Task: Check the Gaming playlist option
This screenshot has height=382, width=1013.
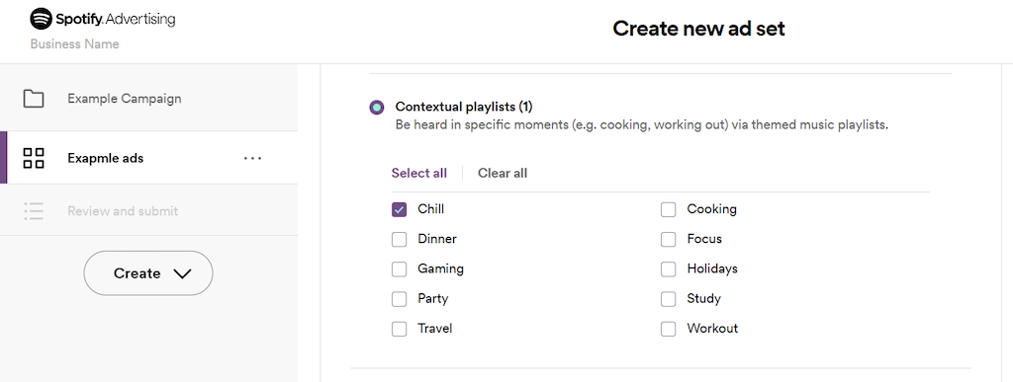Action: pos(400,268)
